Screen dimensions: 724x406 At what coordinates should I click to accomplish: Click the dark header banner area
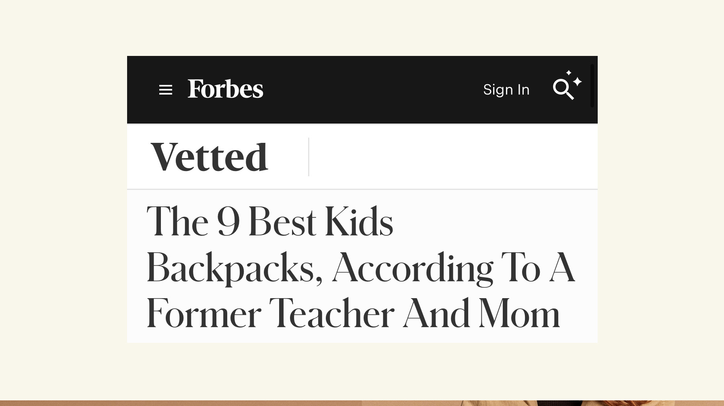362,89
